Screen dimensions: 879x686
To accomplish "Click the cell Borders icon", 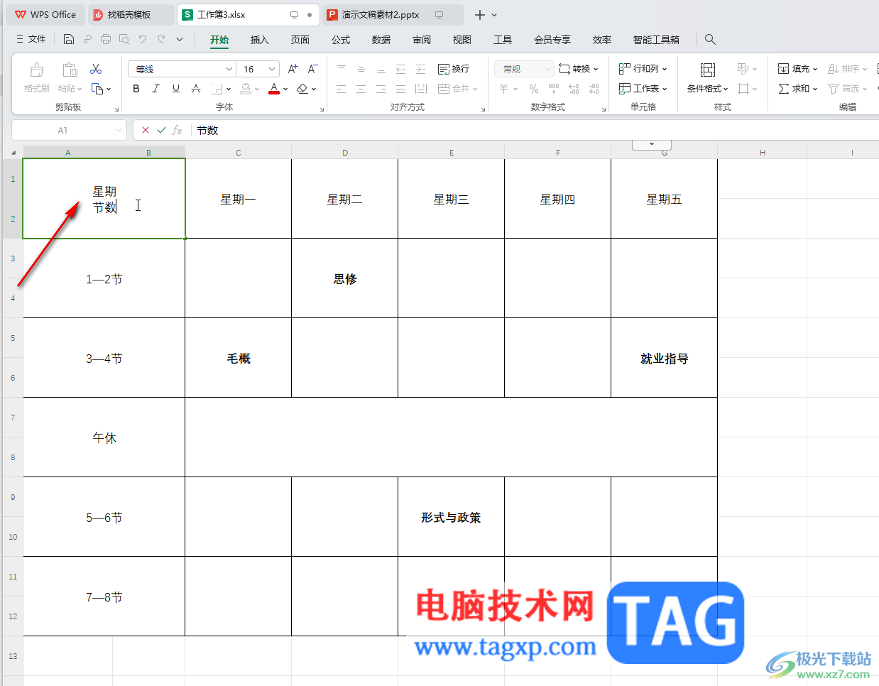I will tap(217, 89).
